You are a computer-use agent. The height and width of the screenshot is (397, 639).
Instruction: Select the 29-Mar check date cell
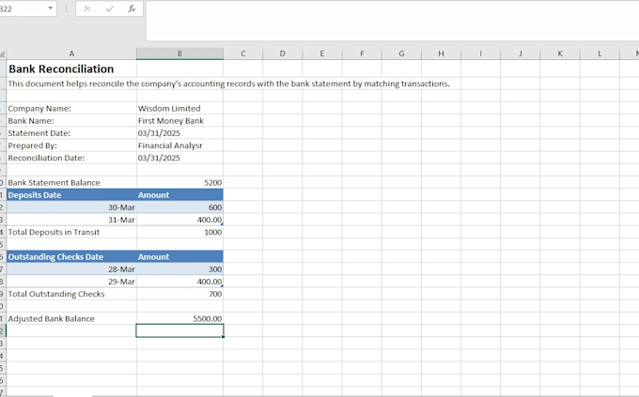pos(71,282)
